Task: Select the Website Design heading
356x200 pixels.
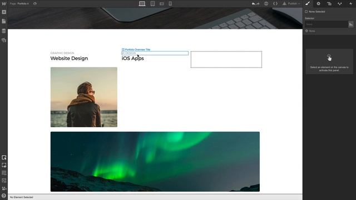Action: coord(69,58)
